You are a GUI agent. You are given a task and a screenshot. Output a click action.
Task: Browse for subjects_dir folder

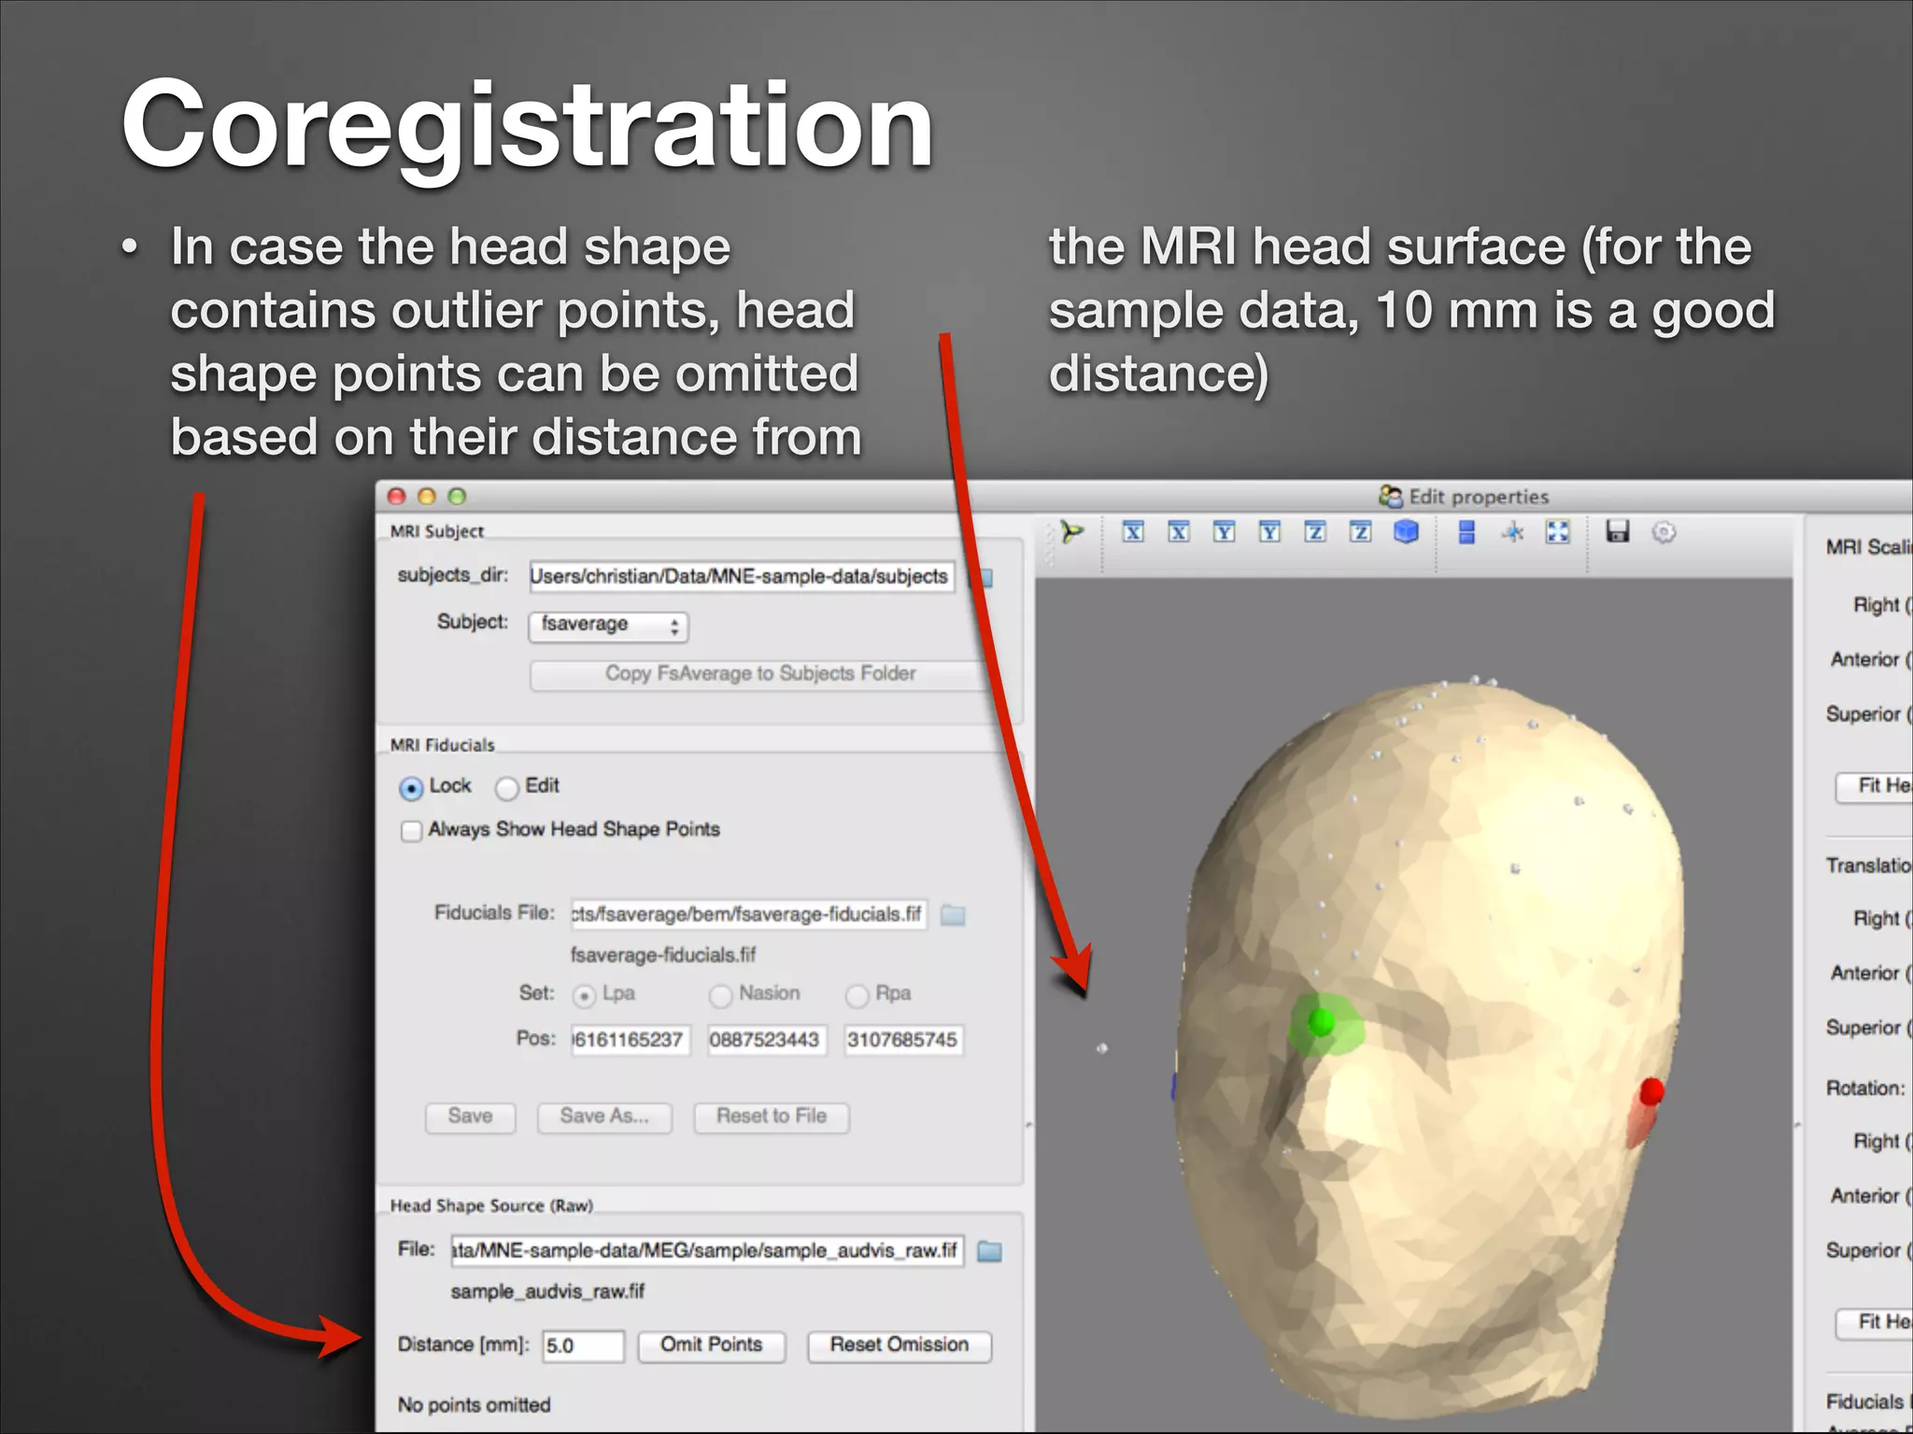click(984, 577)
